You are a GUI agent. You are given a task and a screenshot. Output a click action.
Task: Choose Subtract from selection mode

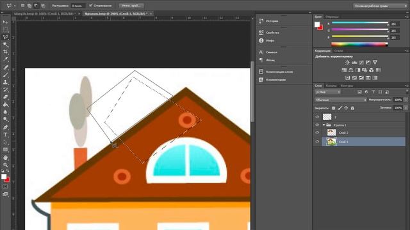36,6
